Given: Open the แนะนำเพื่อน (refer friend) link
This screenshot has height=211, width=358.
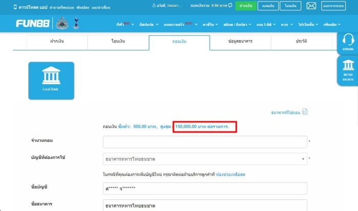Looking at the screenshot, I should coord(101,8).
